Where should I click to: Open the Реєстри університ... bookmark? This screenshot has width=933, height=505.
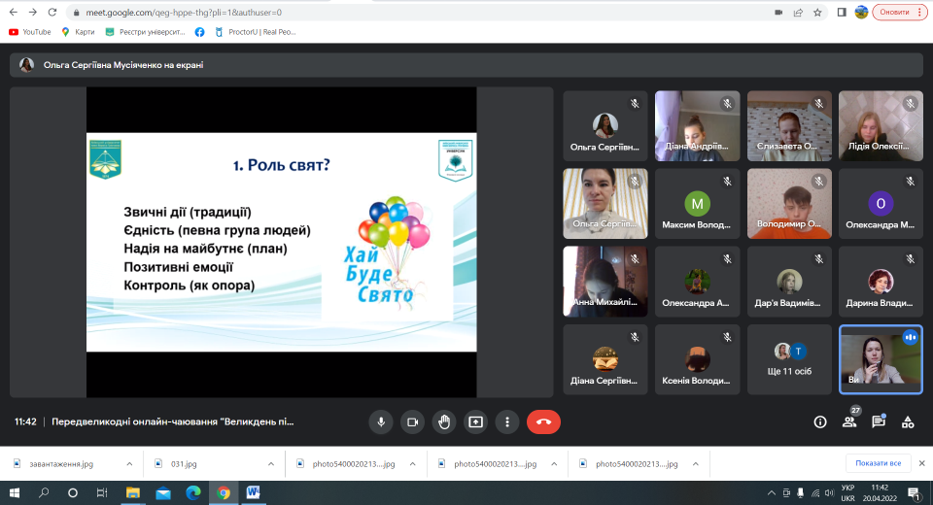[145, 32]
